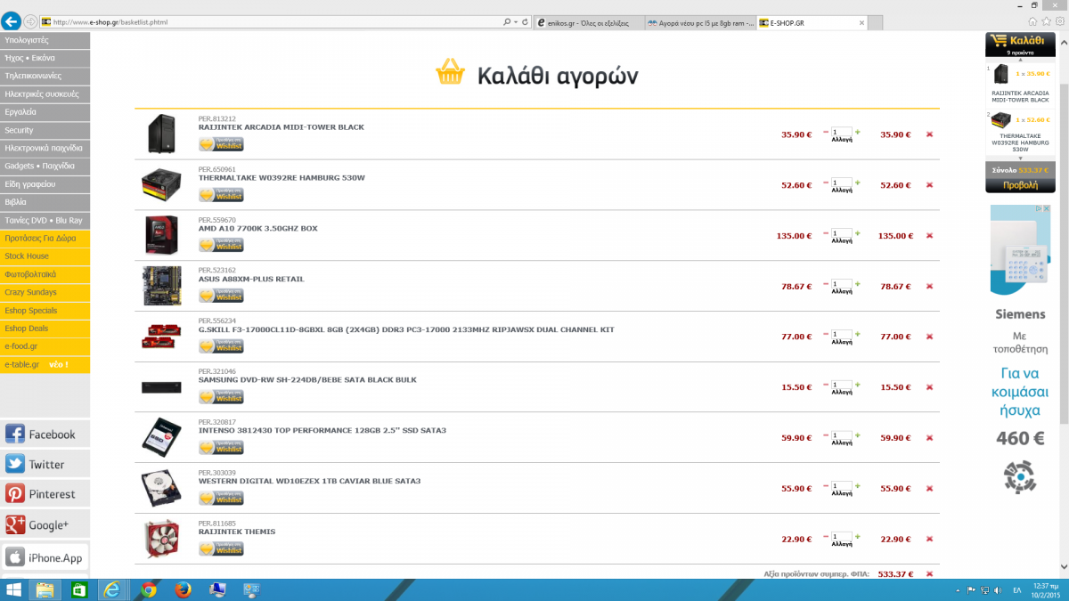Increase INTENSO SSD quantity with plus
1069x601 pixels.
coord(858,435)
